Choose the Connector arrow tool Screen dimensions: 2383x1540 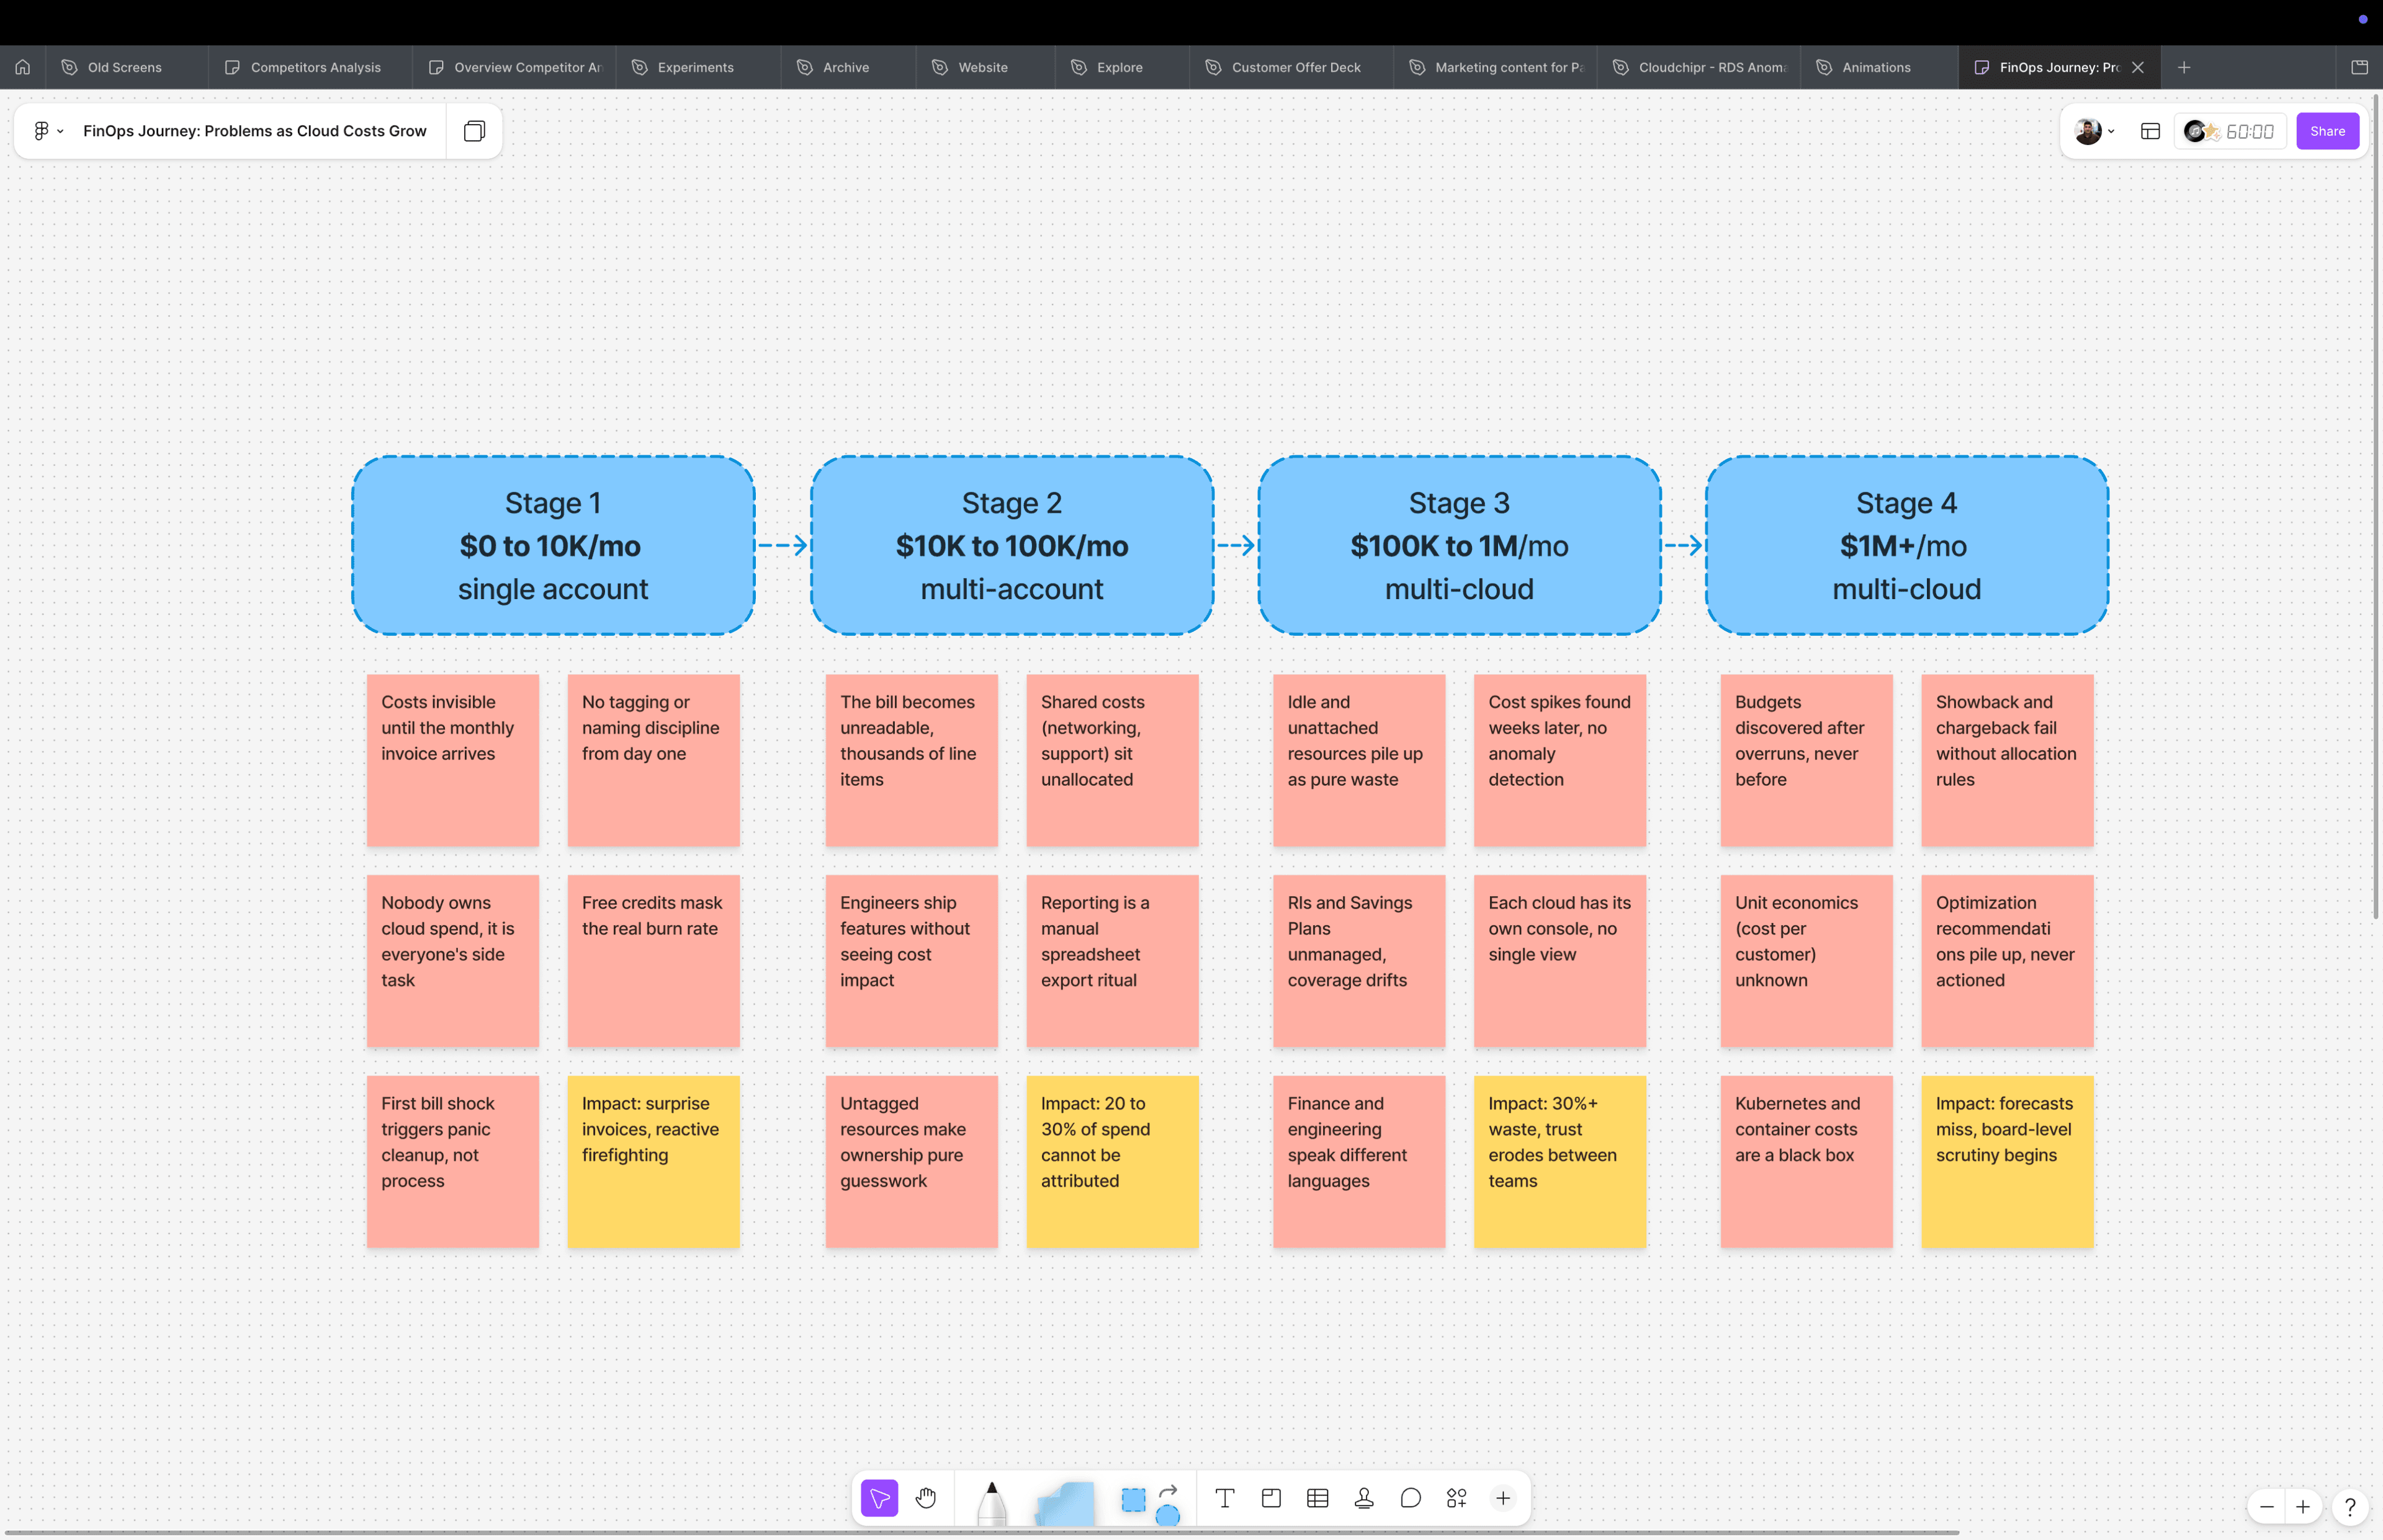1169,1491
